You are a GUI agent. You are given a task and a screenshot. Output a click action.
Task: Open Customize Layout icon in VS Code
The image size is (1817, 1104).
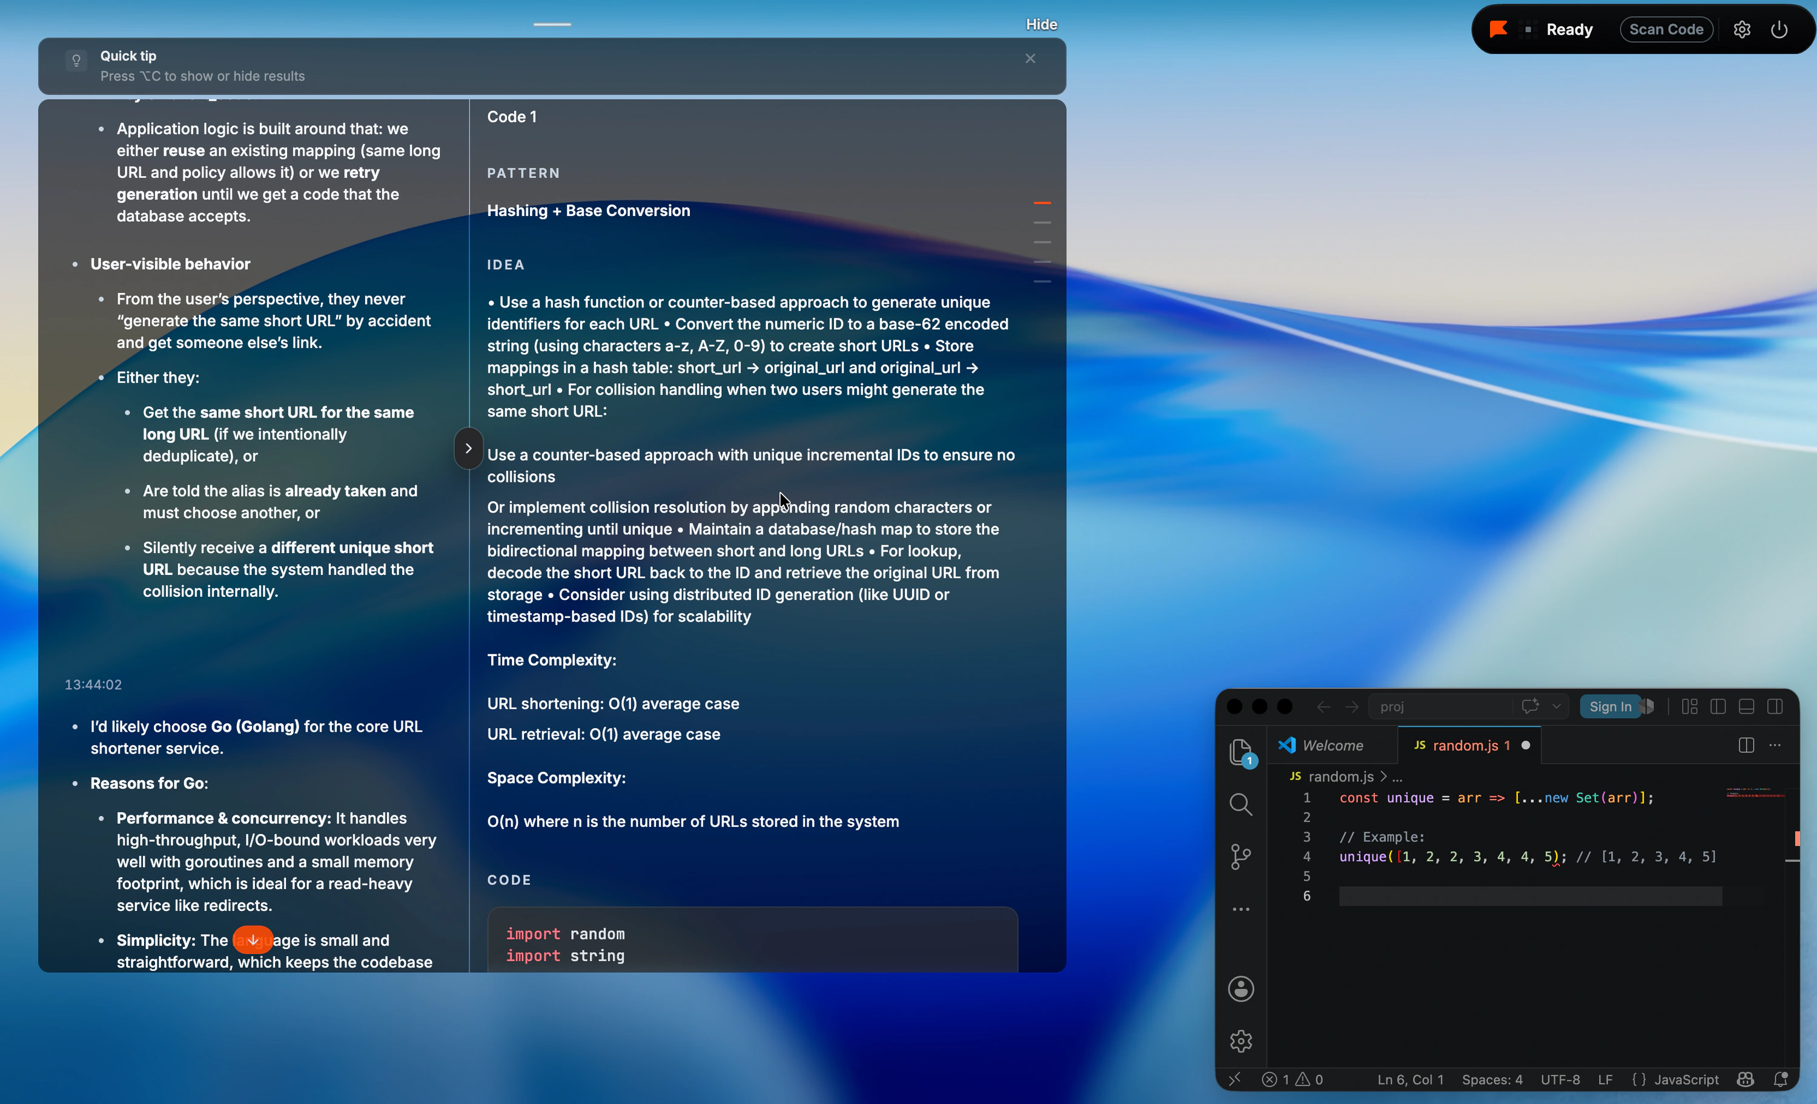tap(1689, 707)
